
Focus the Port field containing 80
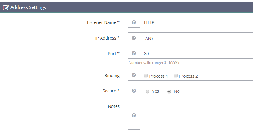coord(196,53)
